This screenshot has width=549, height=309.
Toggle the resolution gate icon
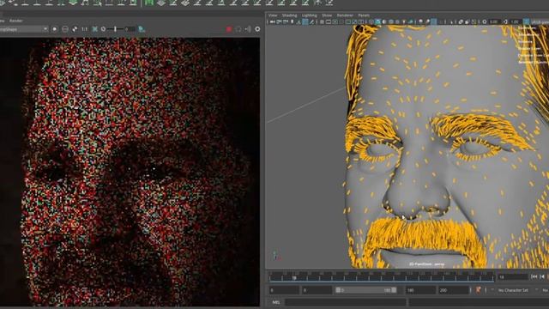pyautogui.click(x=335, y=21)
